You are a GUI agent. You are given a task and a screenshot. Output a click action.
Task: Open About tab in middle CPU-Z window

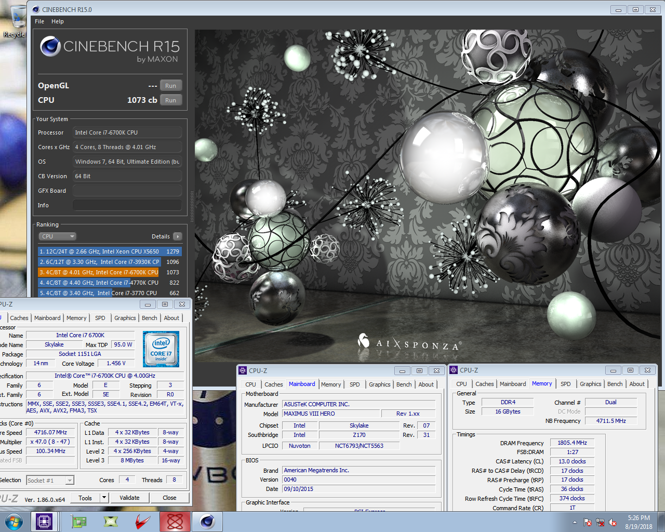(427, 384)
